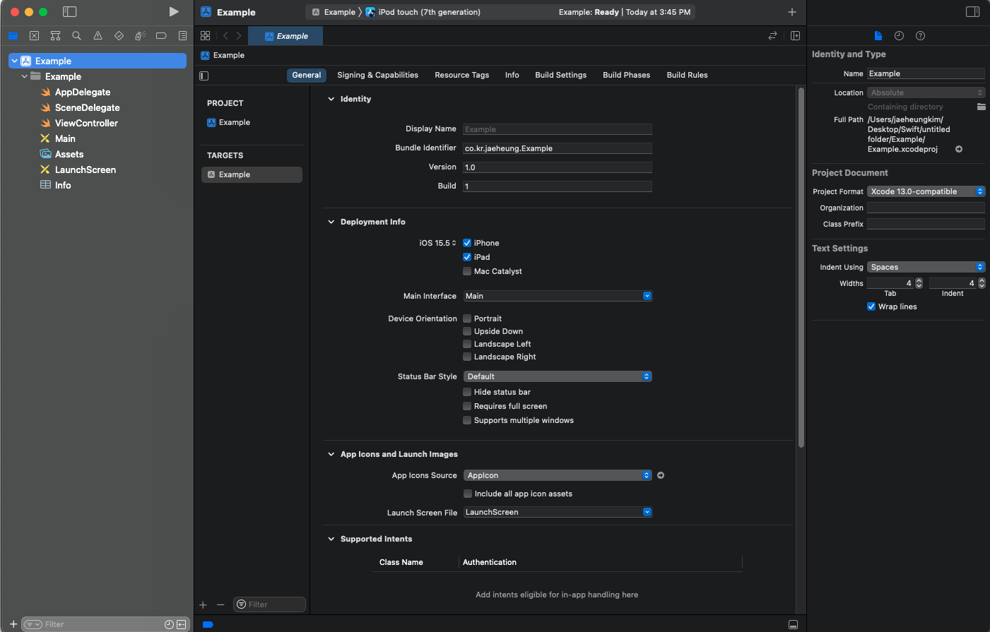Switch to Resource Tags tab

pos(461,75)
